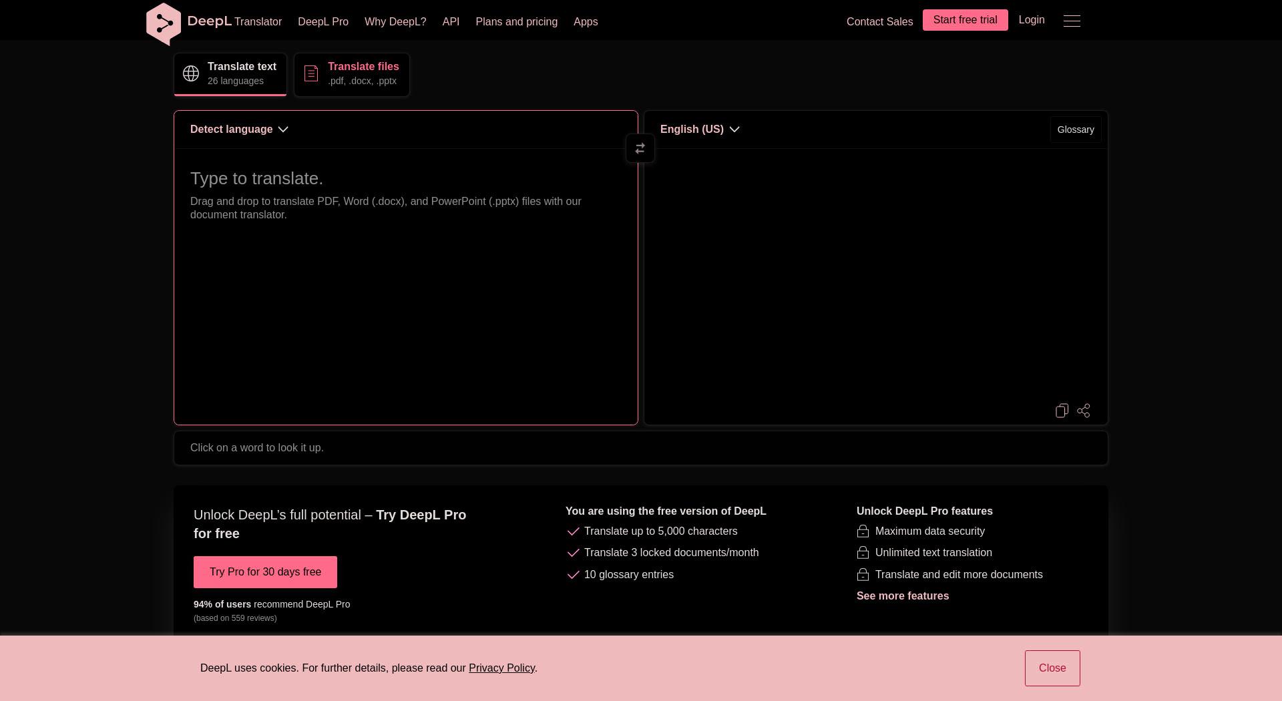The width and height of the screenshot is (1282, 701).
Task: Click 'Translate up to 5,000 characters' text
Action: 660,531
